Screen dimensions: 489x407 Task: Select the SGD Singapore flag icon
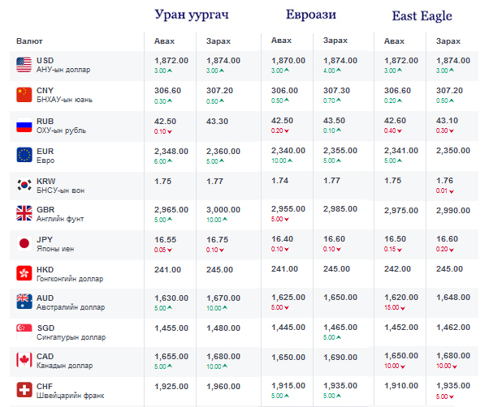click(x=24, y=332)
